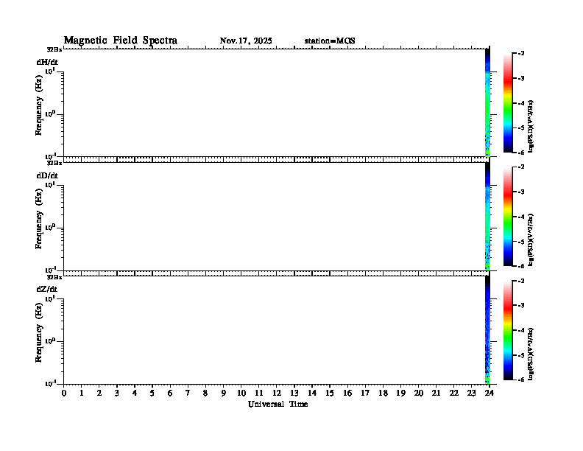Click the "-3" value on dD/dt color bar
This screenshot has height=451, width=583.
(521, 192)
